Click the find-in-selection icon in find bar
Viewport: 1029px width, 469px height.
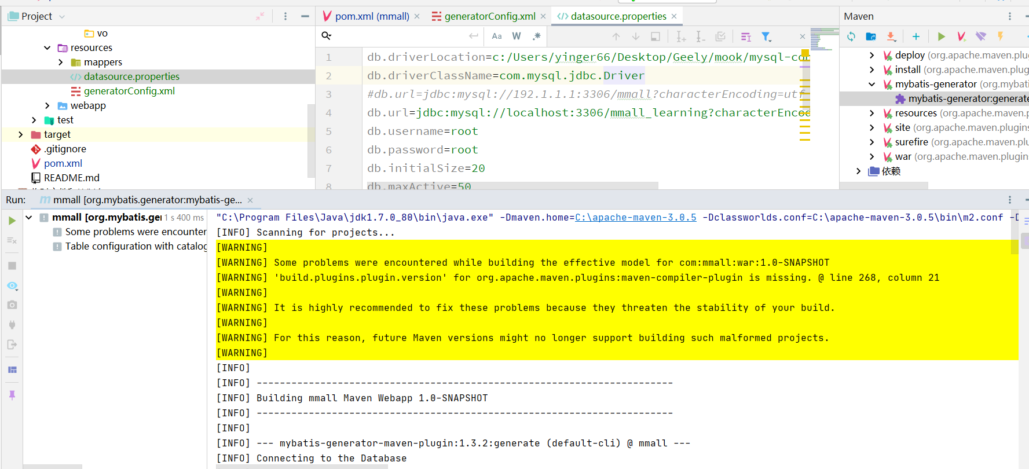(656, 36)
